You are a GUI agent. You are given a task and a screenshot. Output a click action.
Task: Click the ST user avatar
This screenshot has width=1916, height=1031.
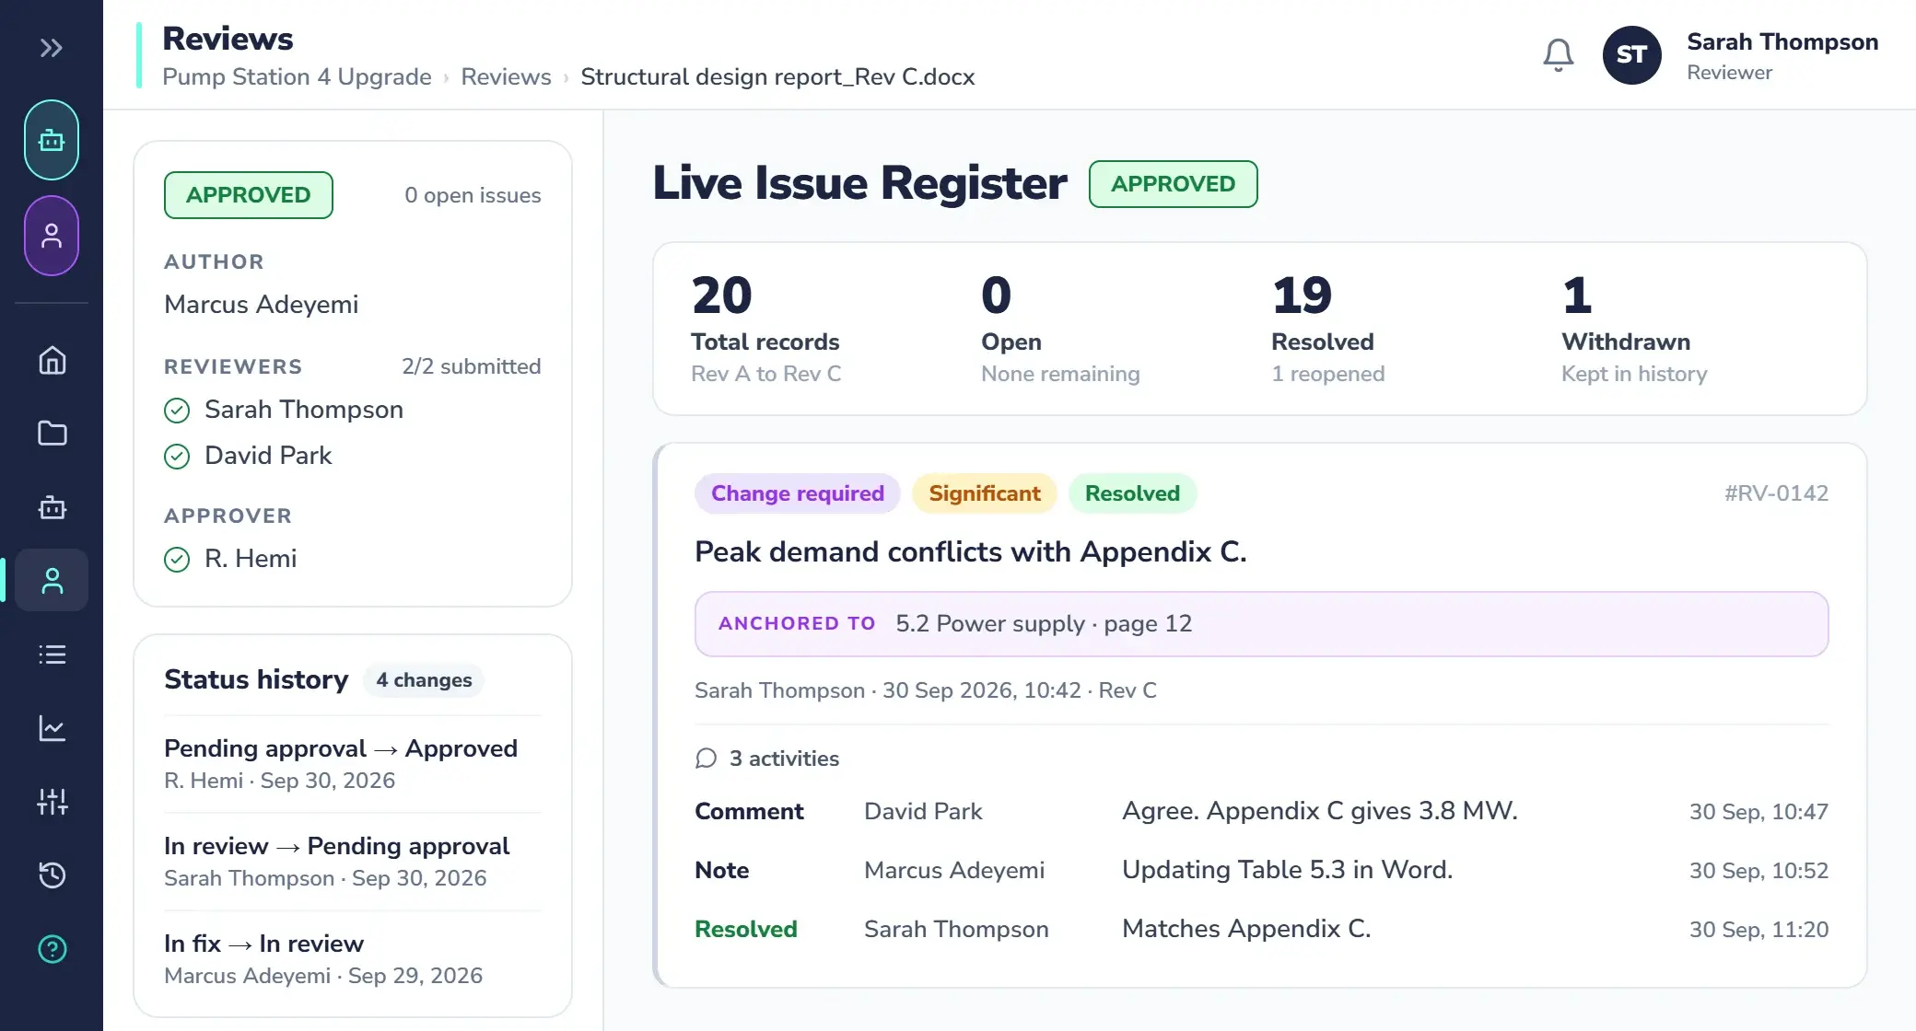(x=1631, y=55)
